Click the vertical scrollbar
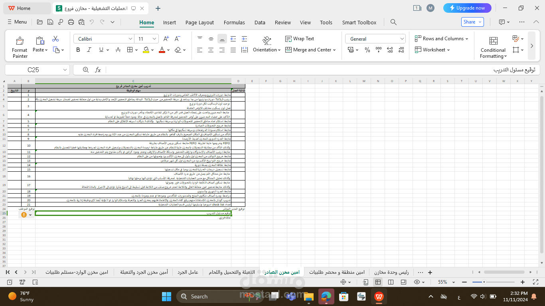545x306 pixels. [541, 174]
